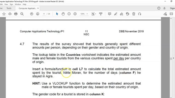Click the underlined words per day
This screenshot has width=175, height=98.
(x=119, y=59)
